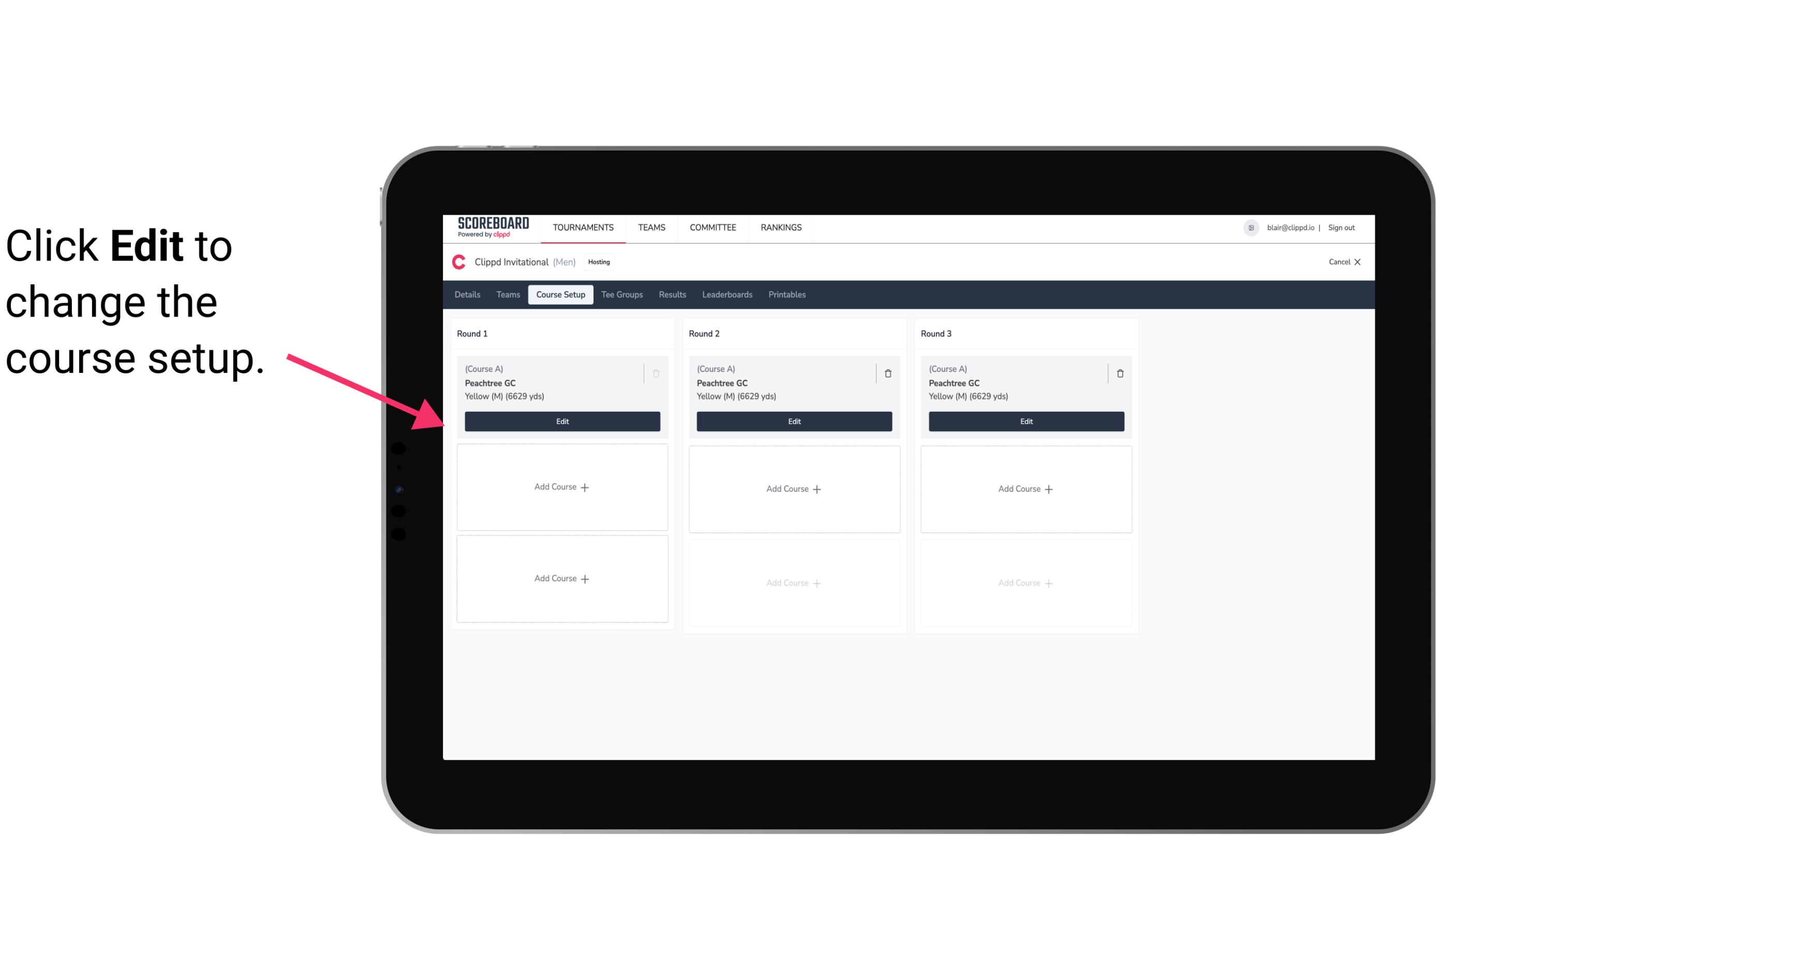
Task: Open the Leaderboards tab
Action: point(728,294)
